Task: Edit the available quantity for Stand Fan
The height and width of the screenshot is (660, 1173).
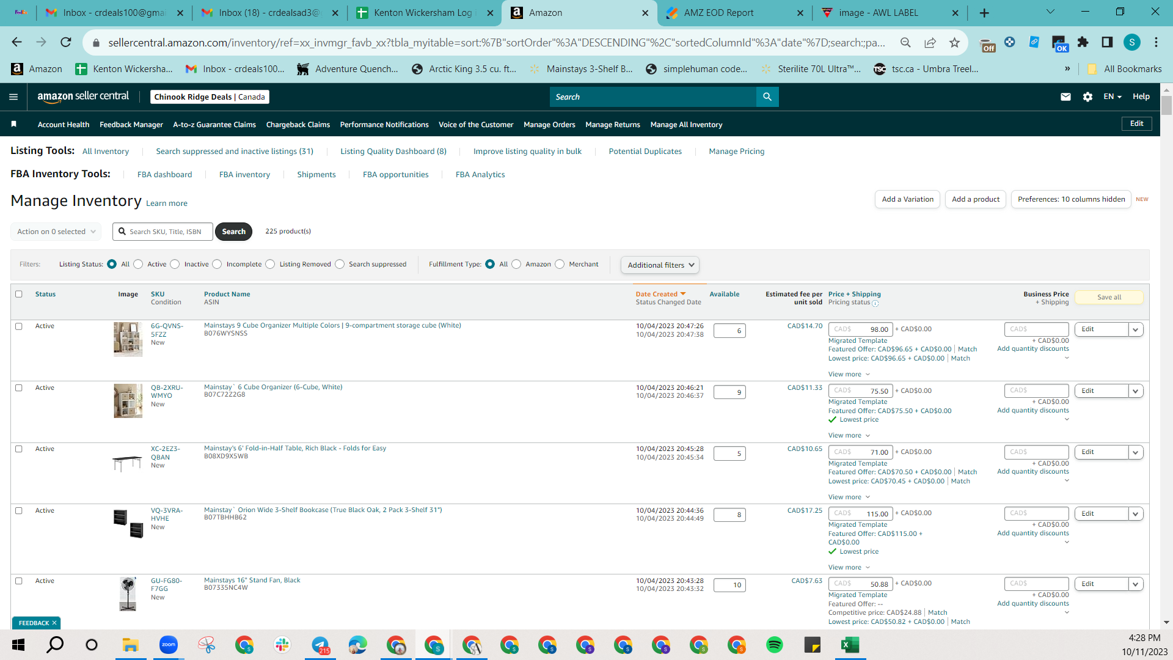Action: coord(729,585)
